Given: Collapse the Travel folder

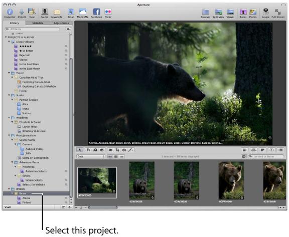Looking at the screenshot, I should pos(9,73).
